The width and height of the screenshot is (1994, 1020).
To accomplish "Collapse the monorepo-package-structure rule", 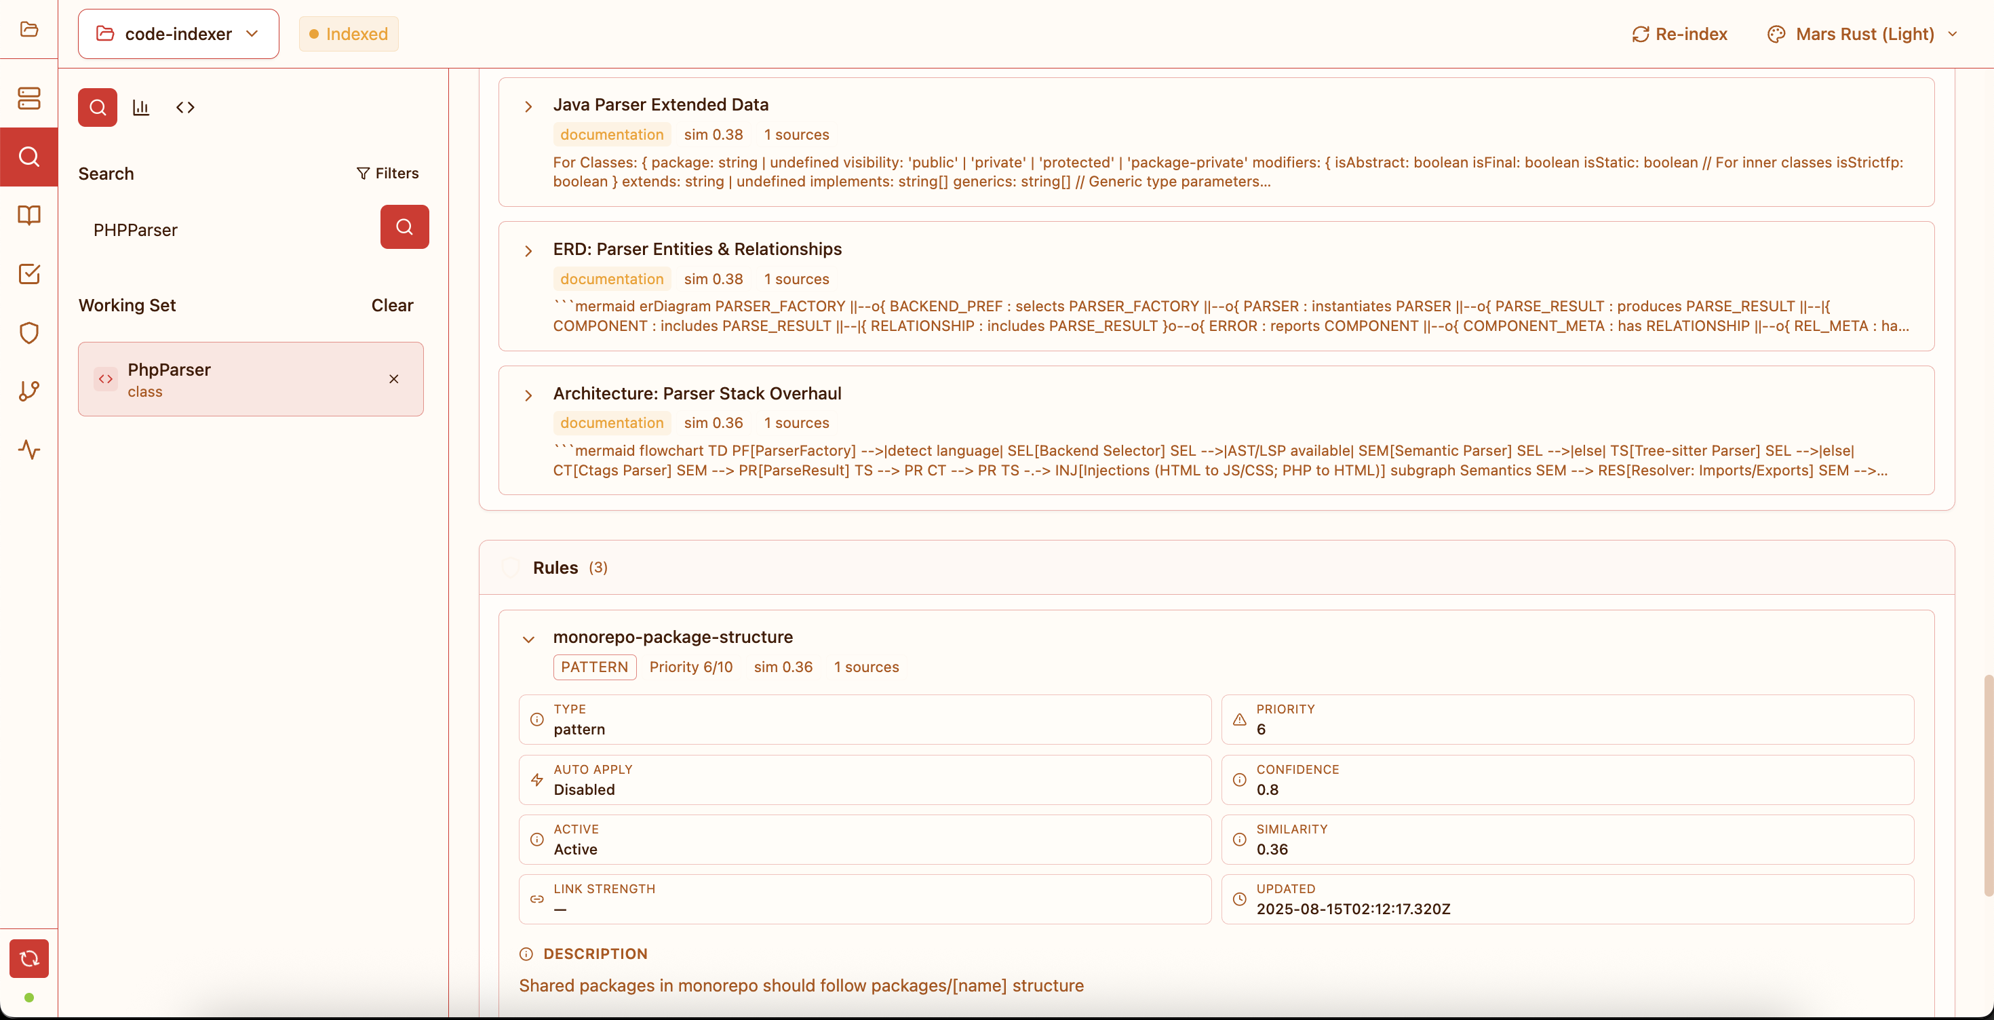I will [x=528, y=640].
